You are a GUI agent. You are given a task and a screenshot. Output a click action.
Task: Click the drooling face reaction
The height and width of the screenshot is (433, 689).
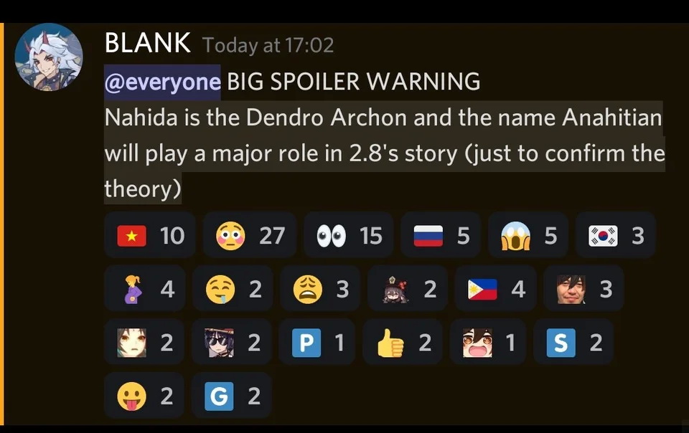tap(233, 289)
